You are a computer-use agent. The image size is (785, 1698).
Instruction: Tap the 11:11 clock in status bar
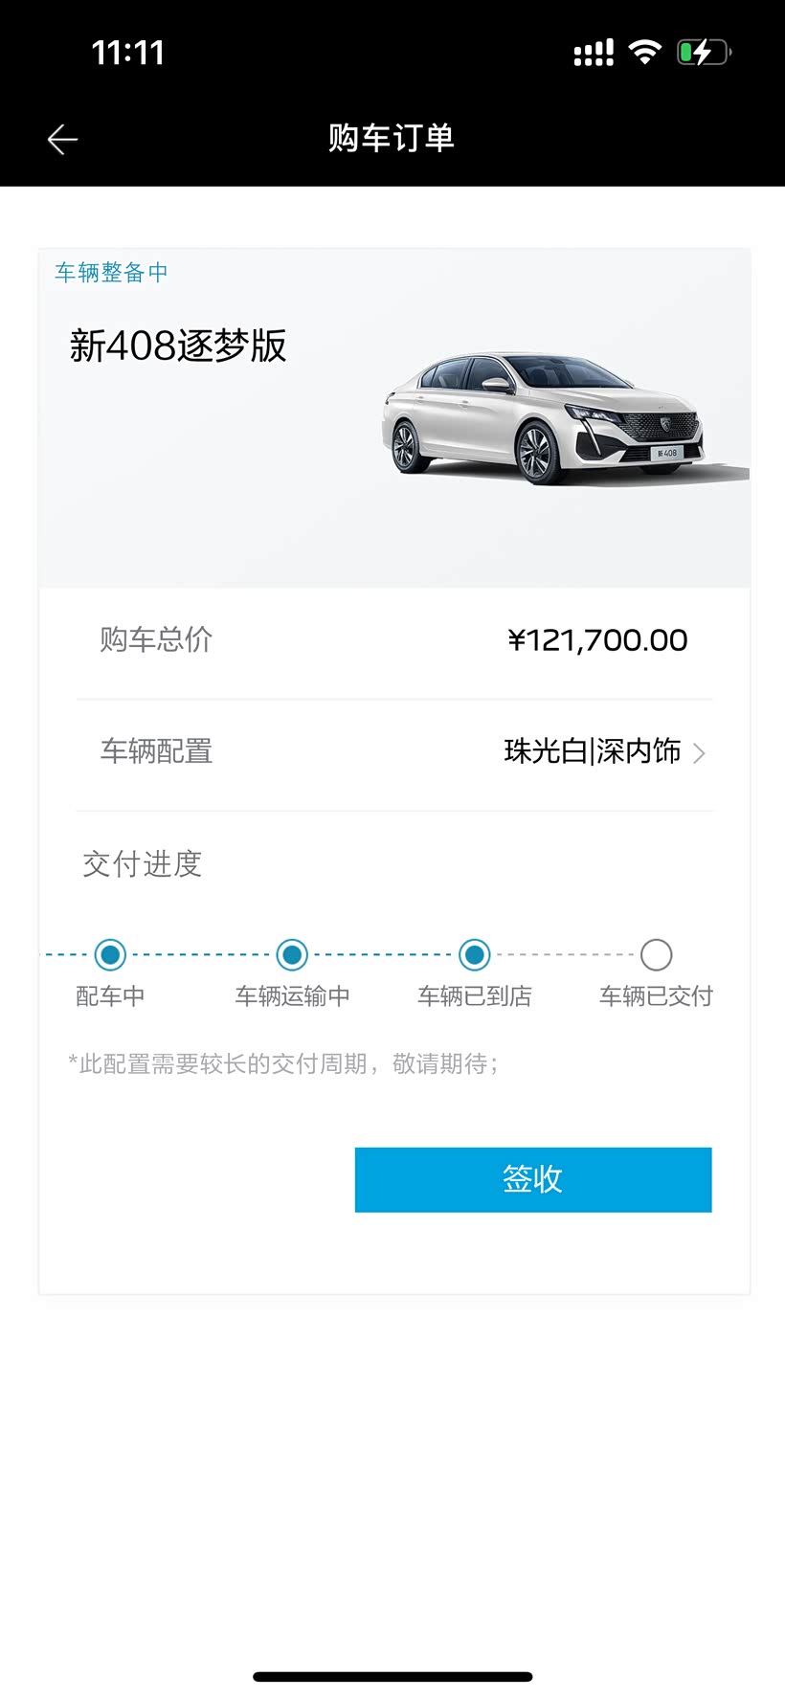(128, 53)
